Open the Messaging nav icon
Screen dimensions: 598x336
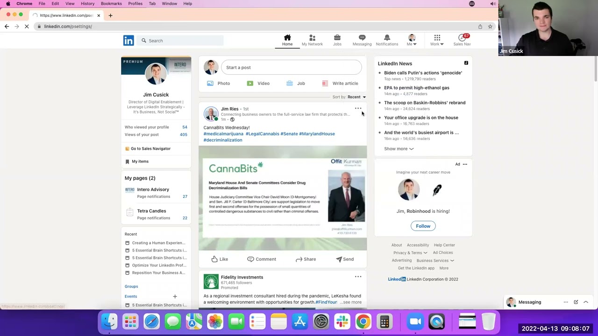click(x=362, y=40)
